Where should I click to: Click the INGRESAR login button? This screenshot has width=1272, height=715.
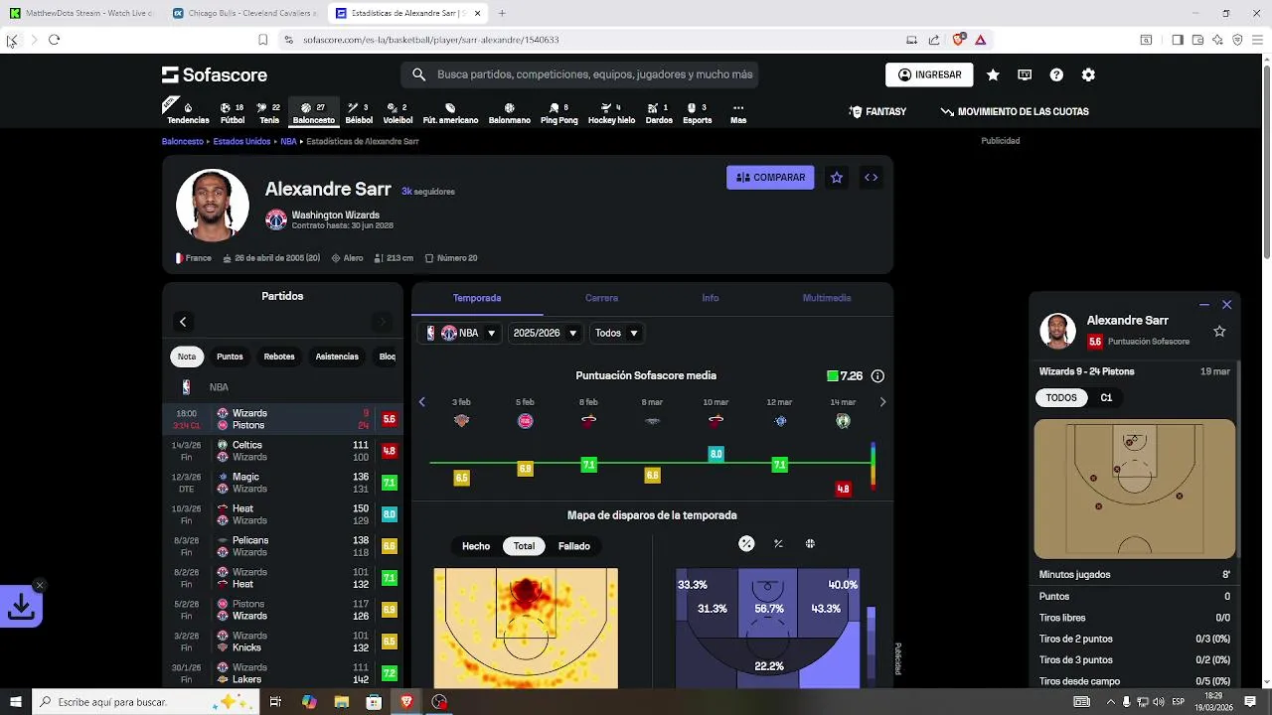[x=929, y=74]
